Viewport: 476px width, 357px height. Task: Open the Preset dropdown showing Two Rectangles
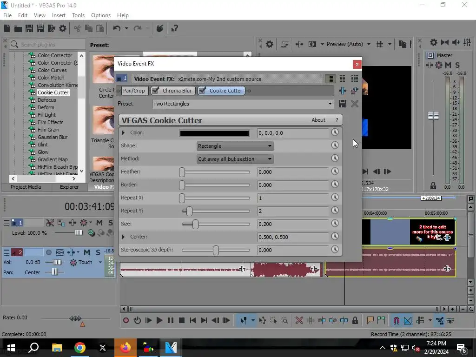(243, 104)
